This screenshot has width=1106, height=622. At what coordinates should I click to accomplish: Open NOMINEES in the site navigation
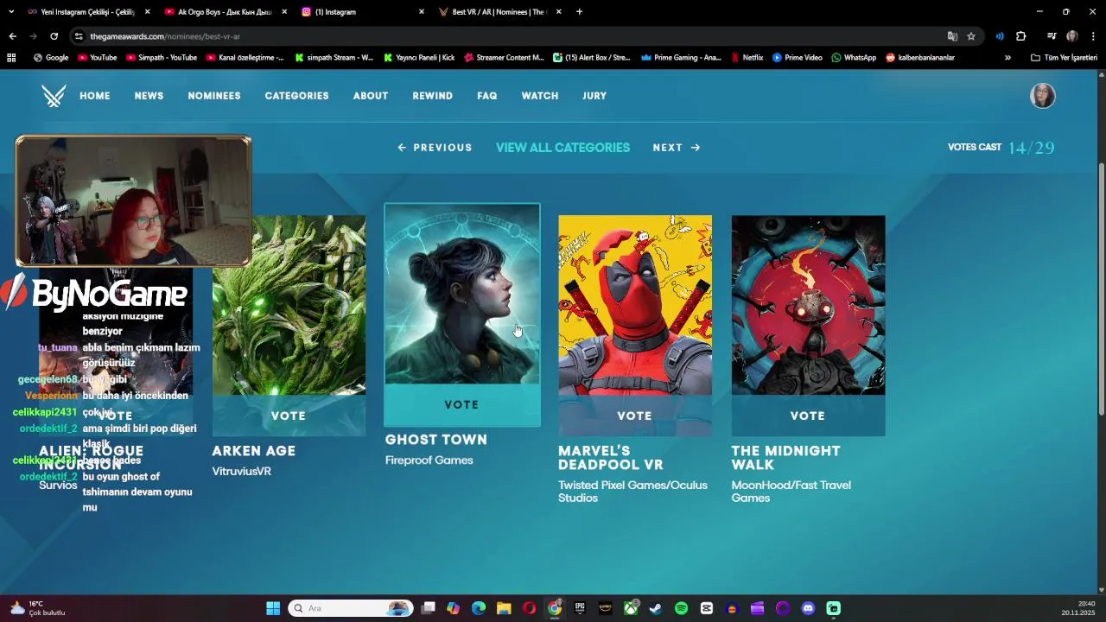coord(214,96)
